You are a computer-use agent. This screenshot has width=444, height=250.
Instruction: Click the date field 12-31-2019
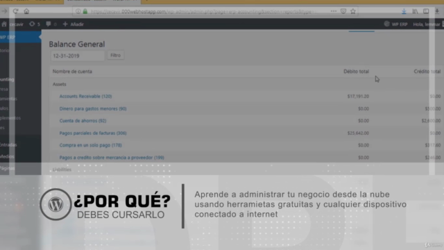78,56
